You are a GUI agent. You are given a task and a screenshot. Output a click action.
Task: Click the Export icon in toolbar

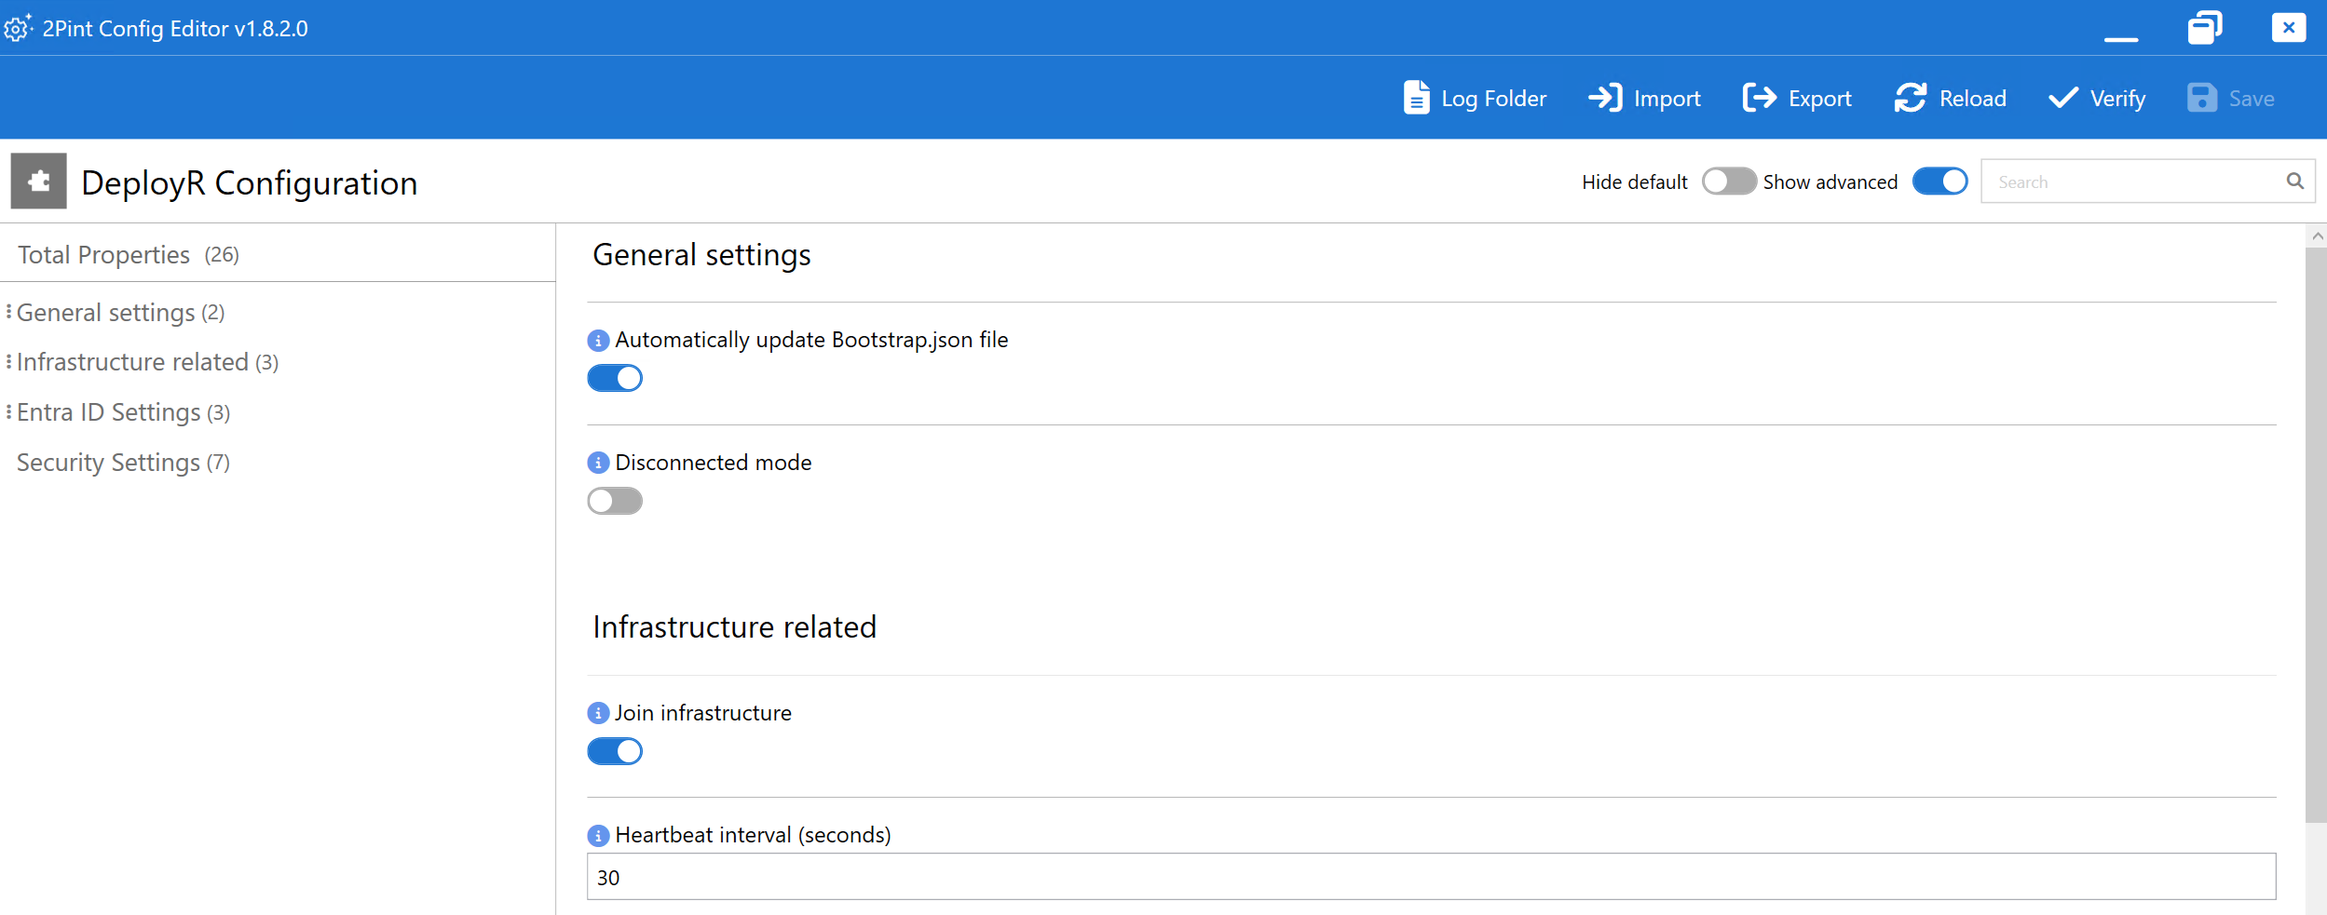click(1759, 98)
